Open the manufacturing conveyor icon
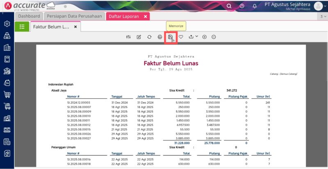The height and width of the screenshot is (169, 328). [7, 130]
